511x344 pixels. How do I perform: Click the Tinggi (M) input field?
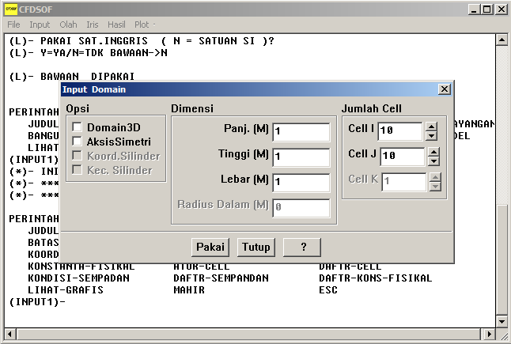[301, 157]
